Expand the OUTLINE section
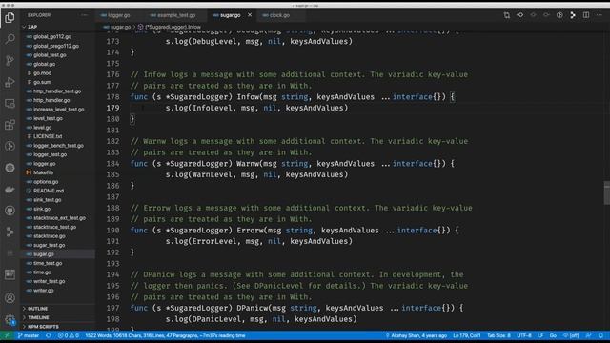This screenshot has width=610, height=343. [57, 309]
